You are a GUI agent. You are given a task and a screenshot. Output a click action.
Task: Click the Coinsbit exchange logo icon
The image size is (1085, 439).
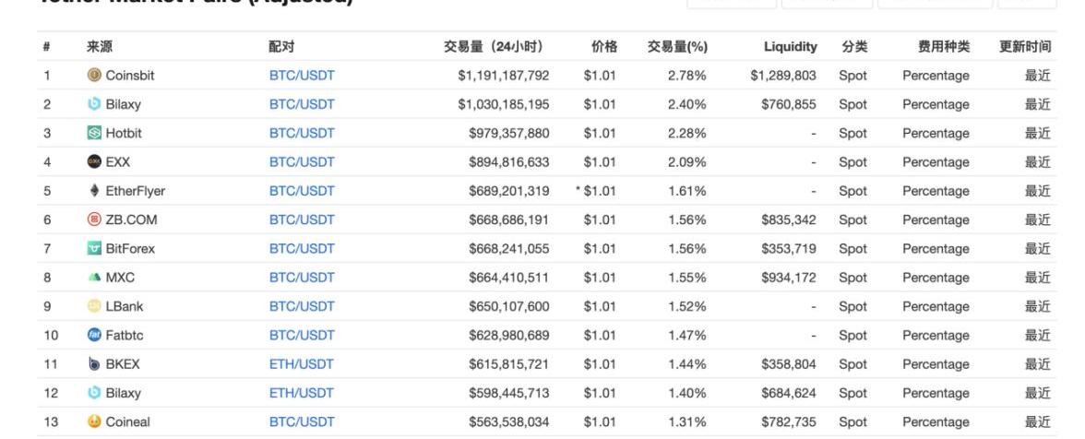point(94,76)
